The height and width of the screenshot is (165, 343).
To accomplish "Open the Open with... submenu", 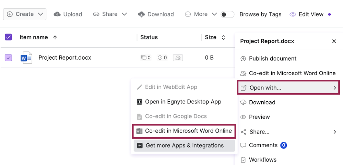I will click(288, 88).
